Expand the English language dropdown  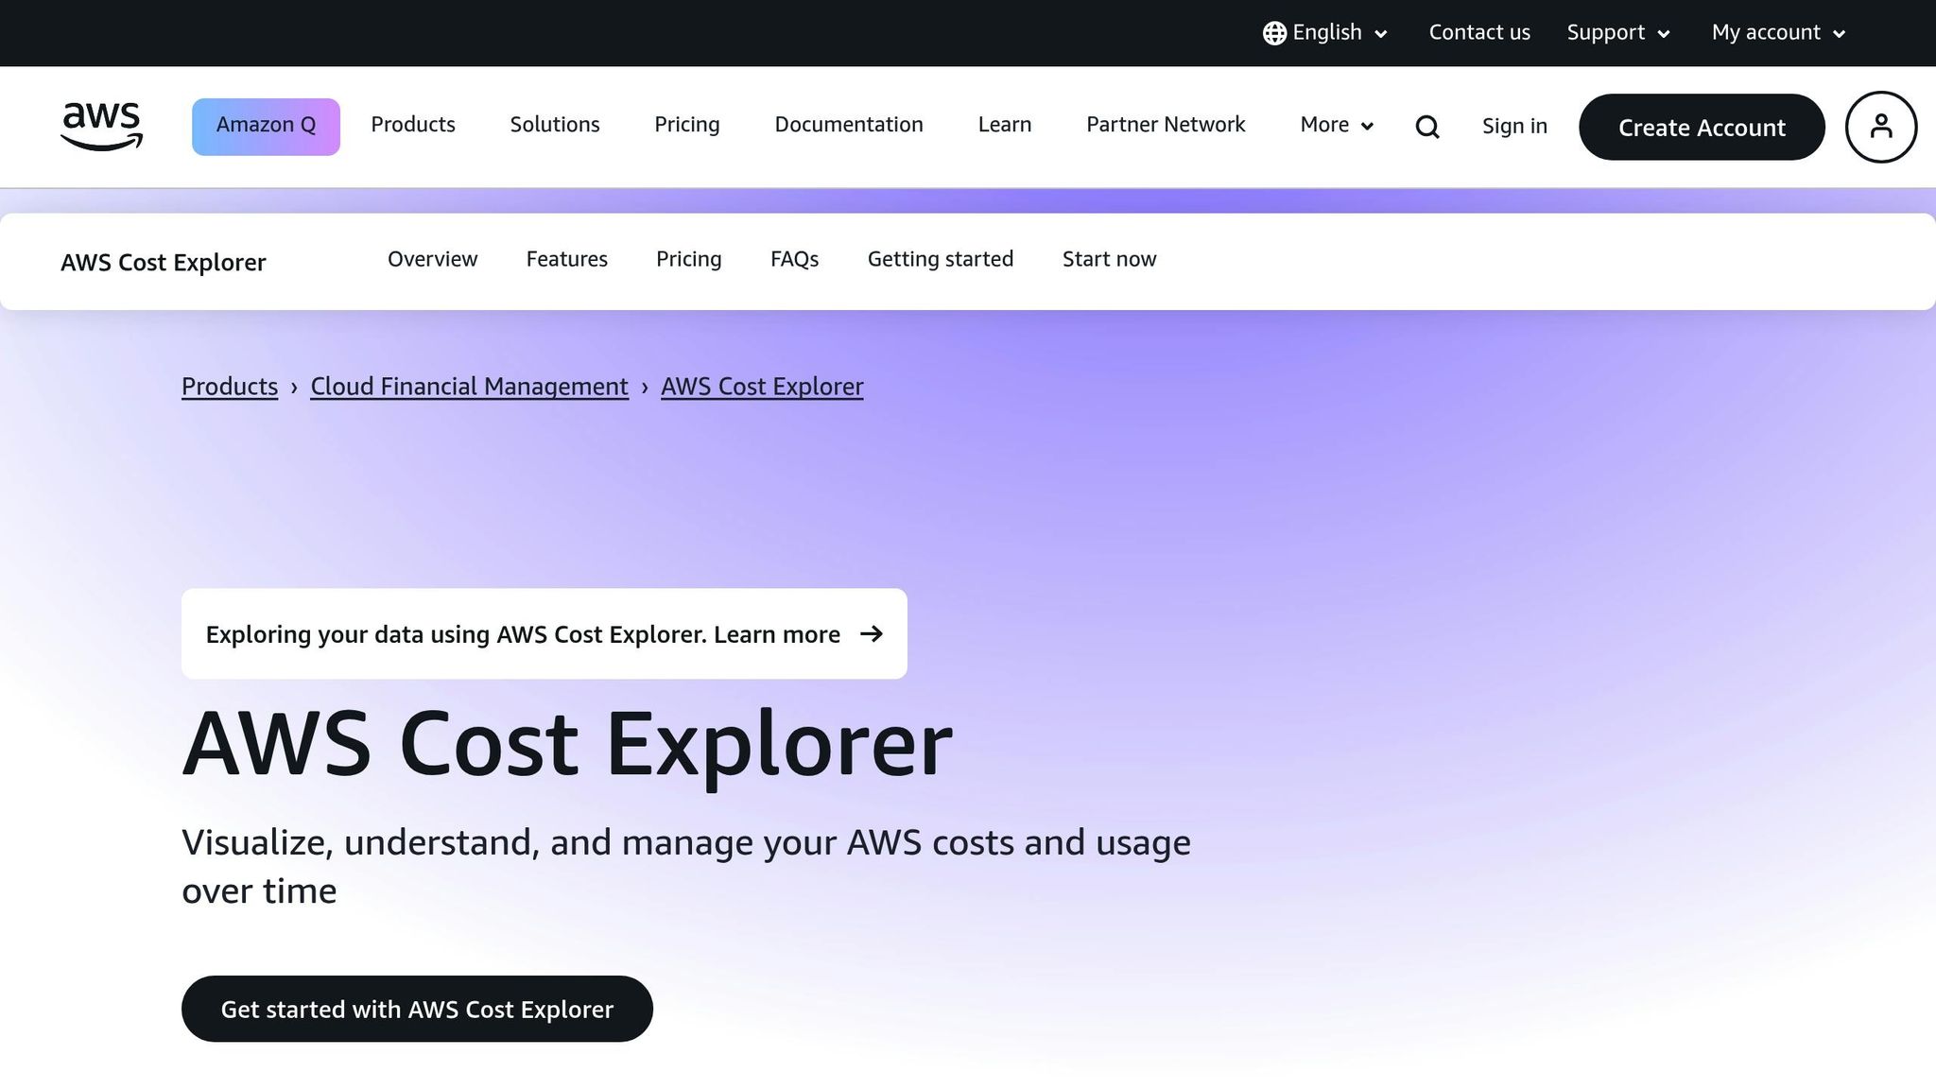[x=1325, y=33]
